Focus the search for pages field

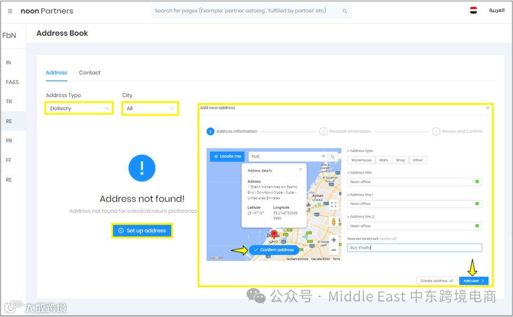[251, 11]
